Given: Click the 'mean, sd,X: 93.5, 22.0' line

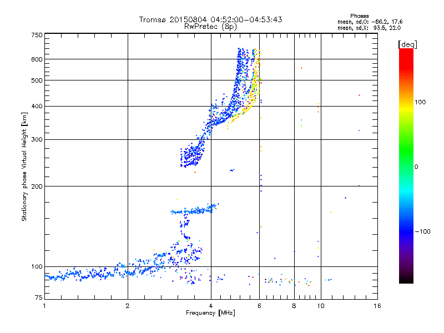Looking at the screenshot, I should click(369, 28).
